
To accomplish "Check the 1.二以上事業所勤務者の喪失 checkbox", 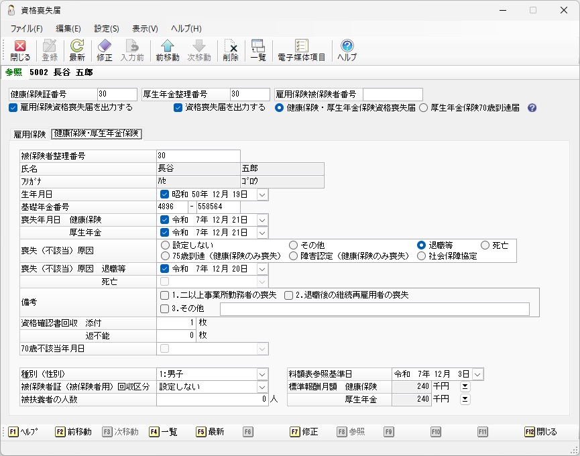I will pos(164,295).
